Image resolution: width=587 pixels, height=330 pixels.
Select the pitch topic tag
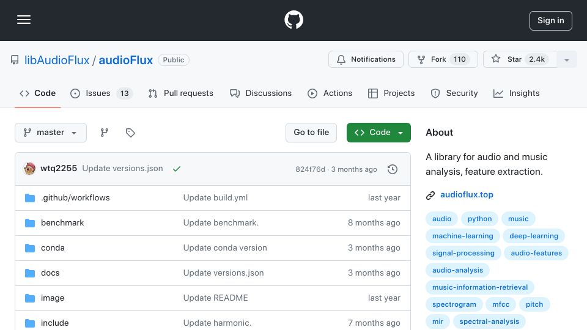(x=534, y=304)
